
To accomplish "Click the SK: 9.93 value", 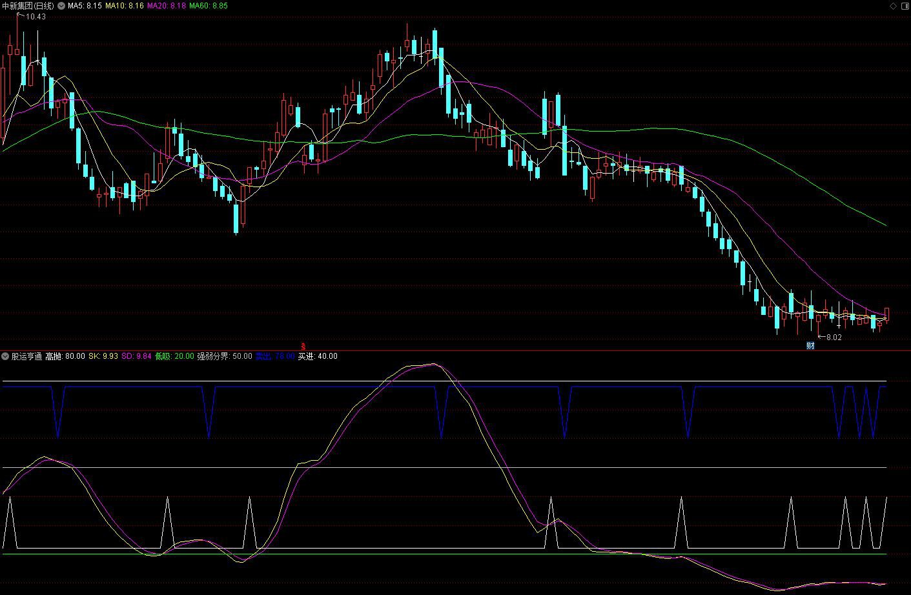I will click(x=103, y=356).
